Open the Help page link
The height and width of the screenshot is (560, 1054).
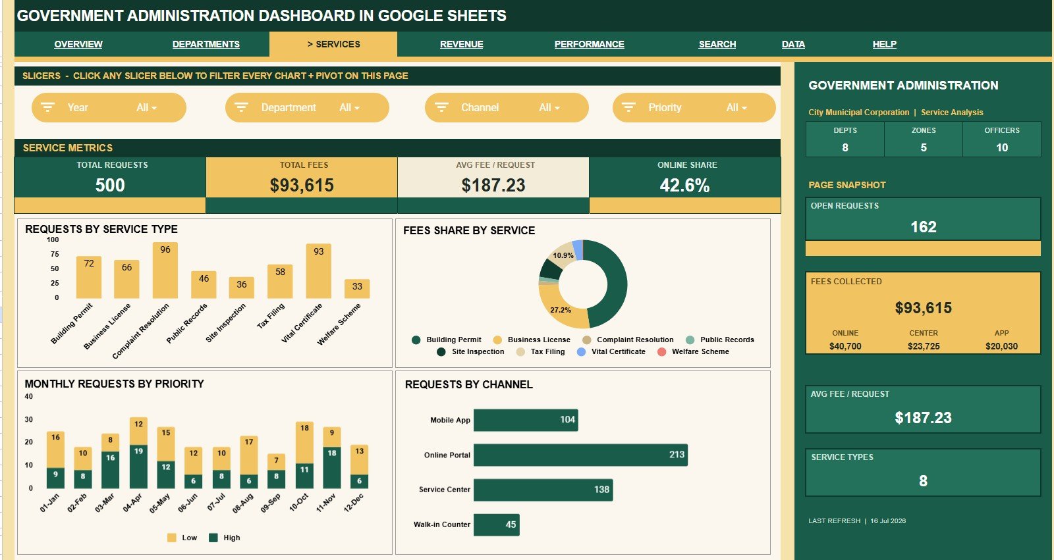tap(885, 44)
